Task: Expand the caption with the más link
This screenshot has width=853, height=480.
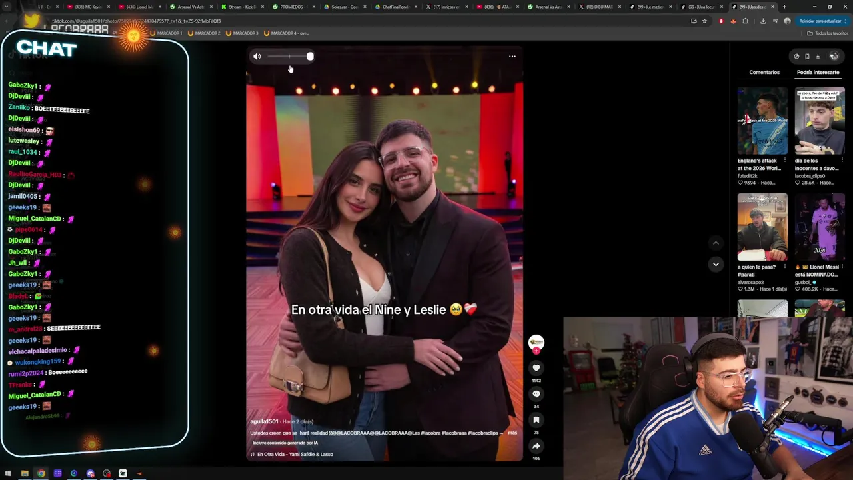Action: click(x=512, y=433)
